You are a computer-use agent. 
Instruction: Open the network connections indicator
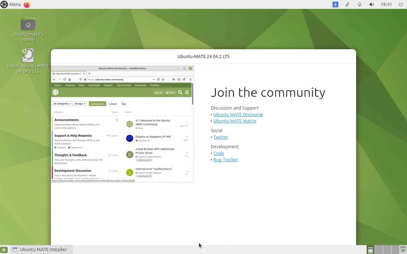(x=348, y=4)
